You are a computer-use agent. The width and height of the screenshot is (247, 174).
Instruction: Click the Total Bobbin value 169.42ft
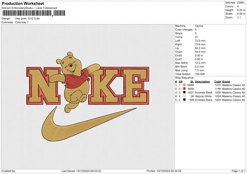coord(200,74)
